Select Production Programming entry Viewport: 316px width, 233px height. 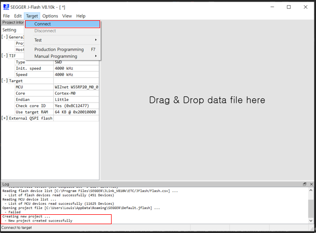click(x=63, y=49)
